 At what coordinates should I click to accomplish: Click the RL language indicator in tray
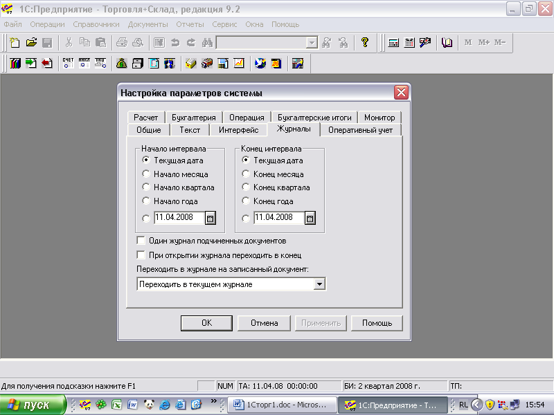pos(463,405)
